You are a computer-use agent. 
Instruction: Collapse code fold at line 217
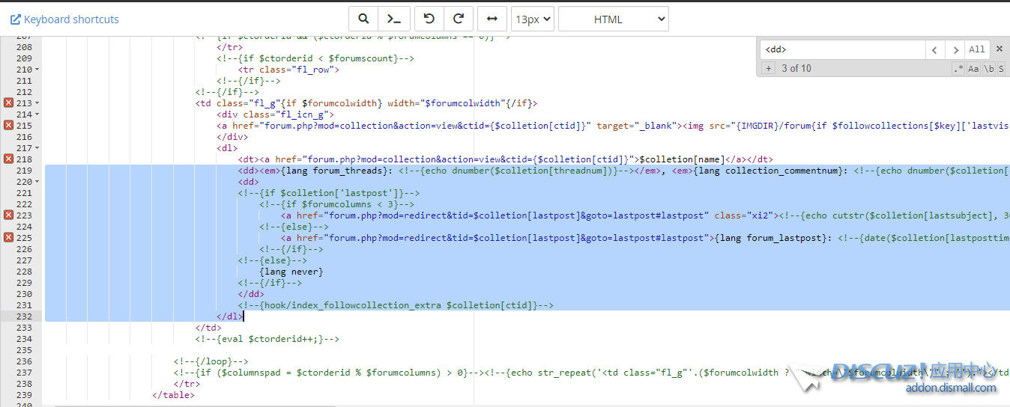point(37,148)
